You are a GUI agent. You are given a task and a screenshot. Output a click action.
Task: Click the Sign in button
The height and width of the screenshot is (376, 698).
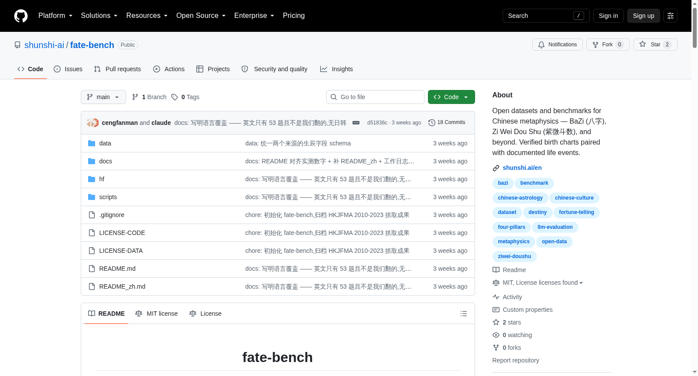[x=609, y=16]
